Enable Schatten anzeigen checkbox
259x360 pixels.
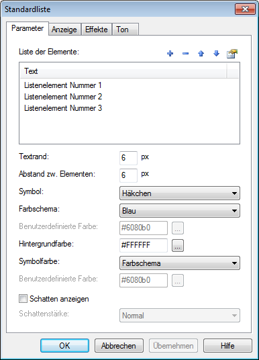point(23,299)
